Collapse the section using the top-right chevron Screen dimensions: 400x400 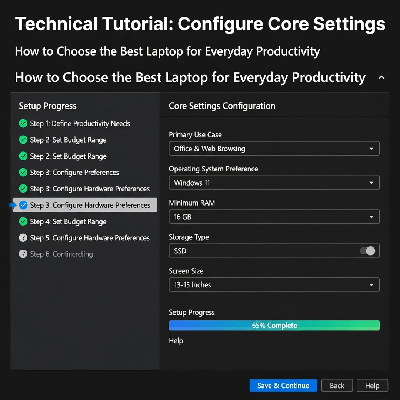[x=381, y=77]
